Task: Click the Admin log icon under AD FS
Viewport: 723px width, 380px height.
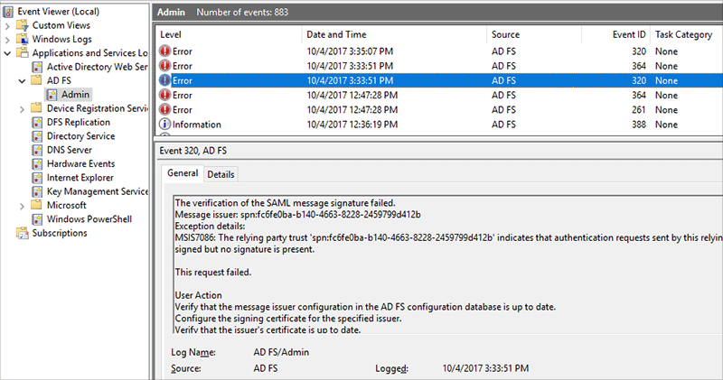Action: pos(52,95)
